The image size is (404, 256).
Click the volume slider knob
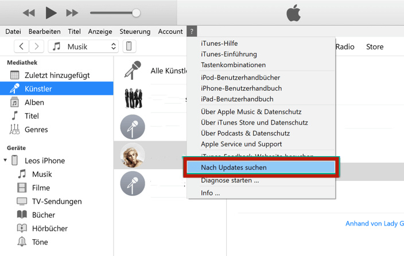click(136, 13)
